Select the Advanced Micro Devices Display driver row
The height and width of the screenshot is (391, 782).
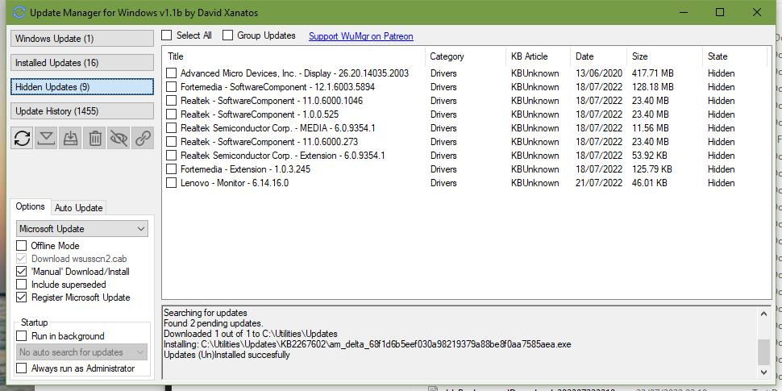click(x=294, y=73)
